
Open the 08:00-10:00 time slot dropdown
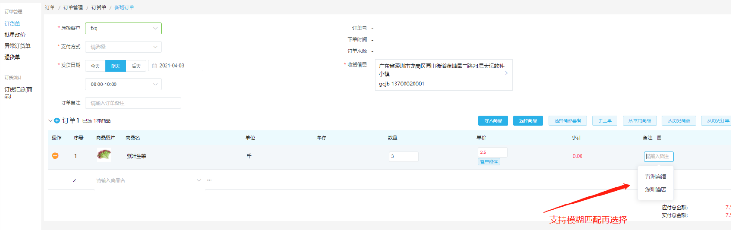123,84
